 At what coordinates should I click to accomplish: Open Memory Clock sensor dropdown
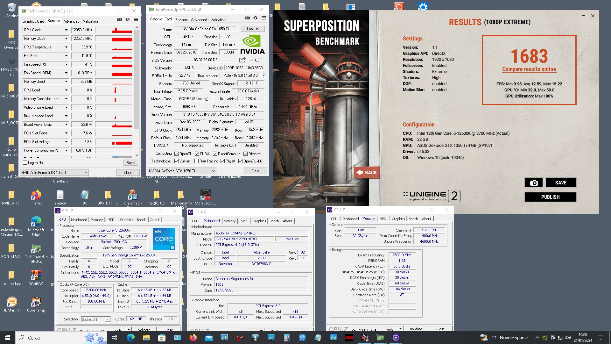(66, 39)
